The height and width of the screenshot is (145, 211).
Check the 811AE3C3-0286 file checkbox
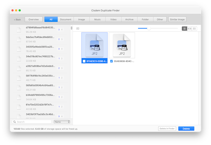(84, 61)
